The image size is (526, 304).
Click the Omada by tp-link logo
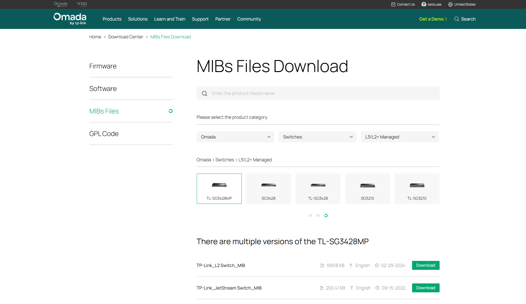point(70,19)
